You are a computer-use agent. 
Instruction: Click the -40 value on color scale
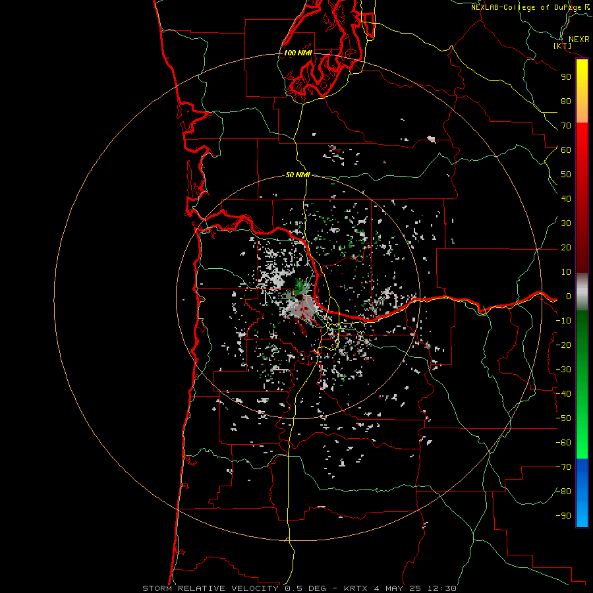[x=563, y=394]
